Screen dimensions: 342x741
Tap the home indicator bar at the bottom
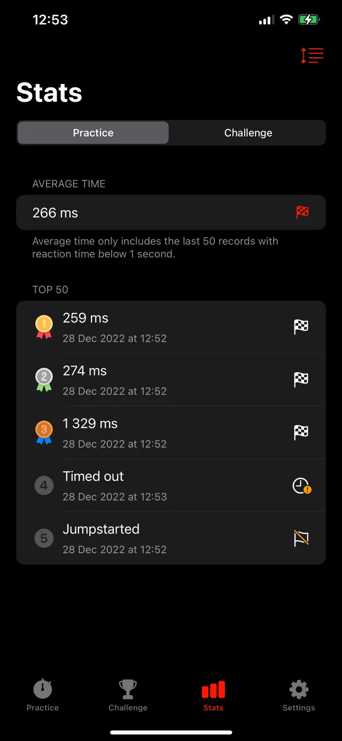coord(171,733)
